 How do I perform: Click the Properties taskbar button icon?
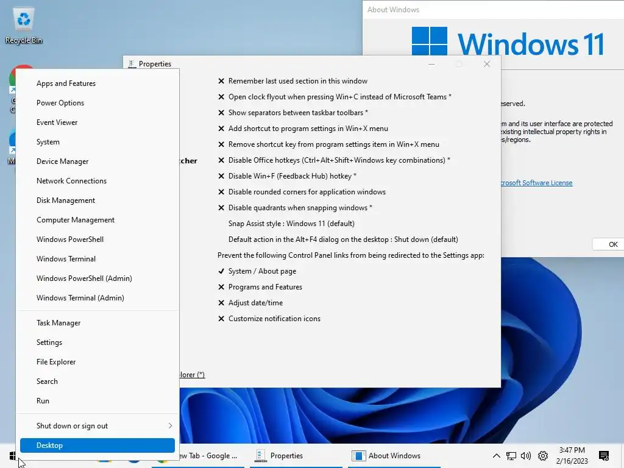click(x=261, y=456)
